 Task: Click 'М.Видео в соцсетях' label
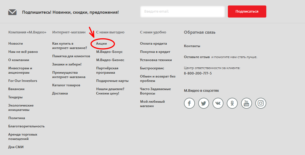click(x=201, y=91)
